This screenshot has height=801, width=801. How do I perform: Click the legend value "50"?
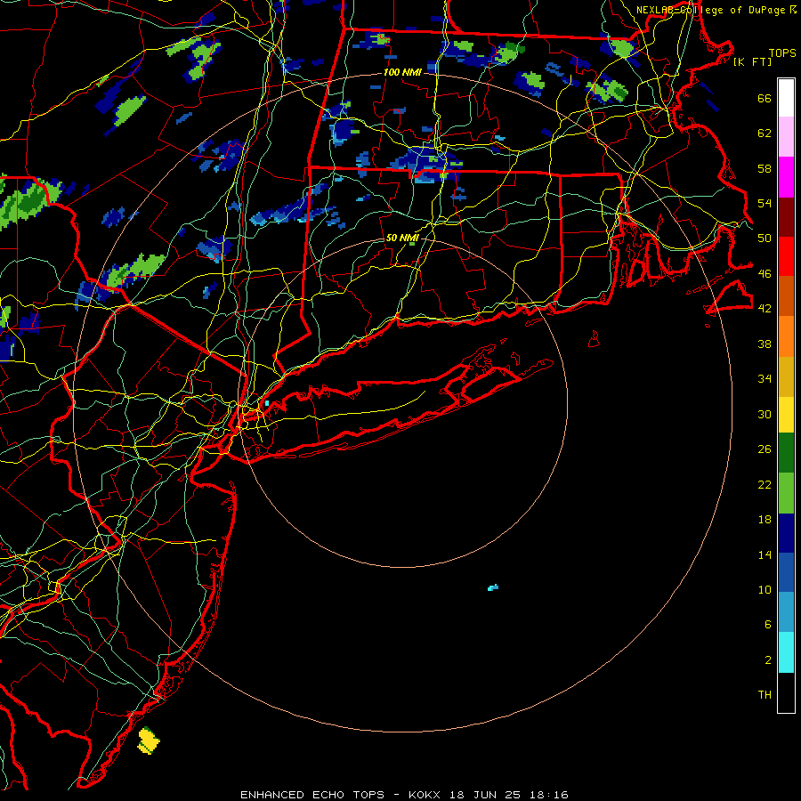pyautogui.click(x=765, y=239)
